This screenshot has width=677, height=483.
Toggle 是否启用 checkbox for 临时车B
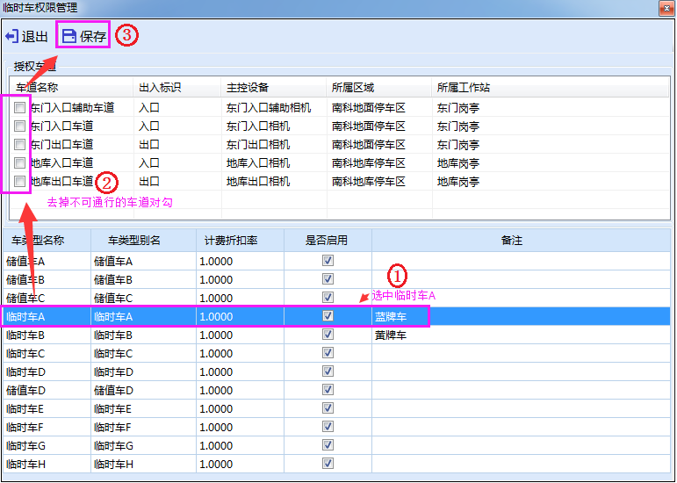[328, 335]
